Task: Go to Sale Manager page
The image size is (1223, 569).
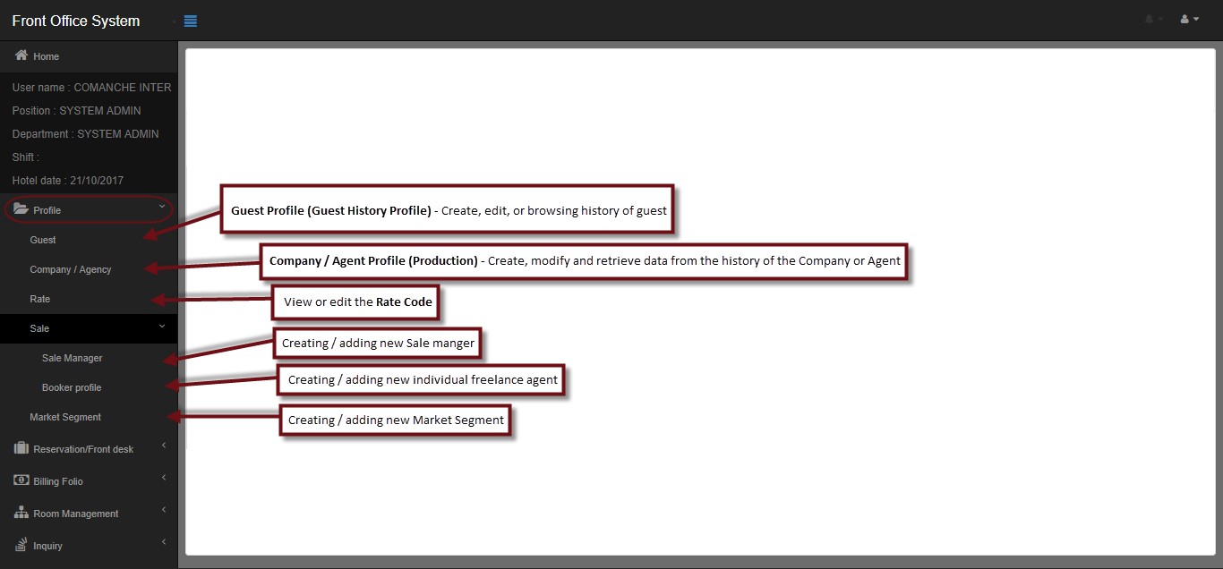Action: click(73, 358)
